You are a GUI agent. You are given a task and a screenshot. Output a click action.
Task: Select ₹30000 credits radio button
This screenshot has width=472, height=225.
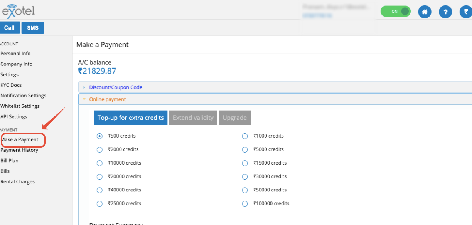coord(244,176)
